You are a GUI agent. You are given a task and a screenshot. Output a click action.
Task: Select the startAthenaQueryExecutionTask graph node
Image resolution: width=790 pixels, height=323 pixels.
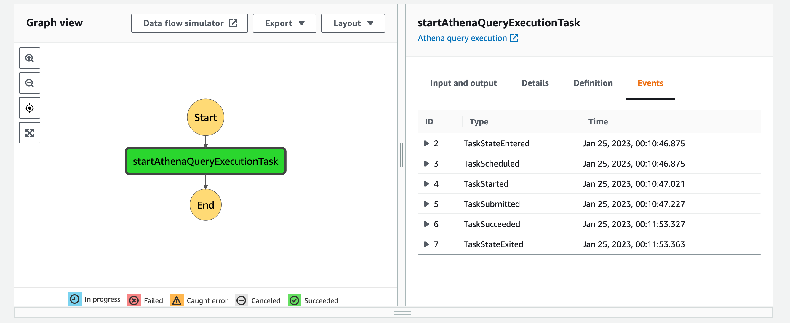205,161
